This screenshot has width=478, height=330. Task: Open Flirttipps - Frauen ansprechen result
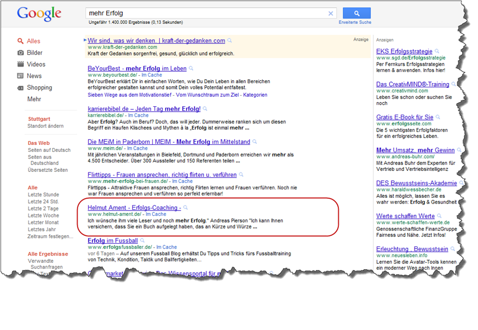162,175
